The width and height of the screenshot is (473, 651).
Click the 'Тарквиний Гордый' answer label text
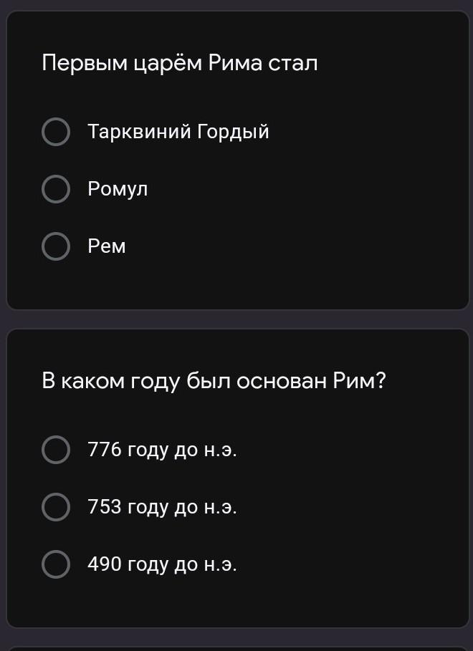coord(178,132)
